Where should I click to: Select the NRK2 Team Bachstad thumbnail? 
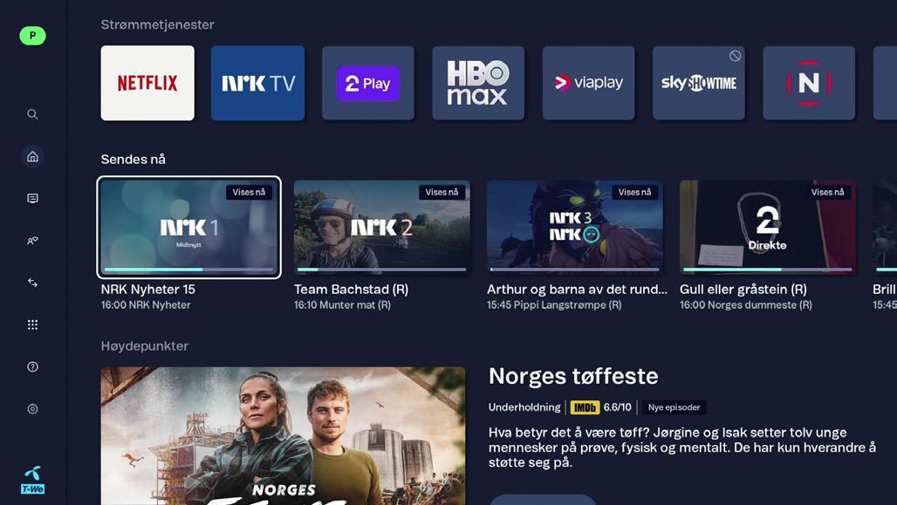(382, 228)
